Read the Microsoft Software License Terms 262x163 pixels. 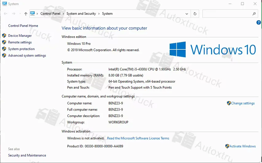point(138,138)
